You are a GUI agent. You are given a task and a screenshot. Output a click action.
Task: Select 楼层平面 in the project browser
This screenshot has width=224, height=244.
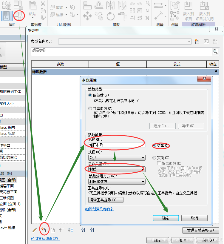pos(7,186)
